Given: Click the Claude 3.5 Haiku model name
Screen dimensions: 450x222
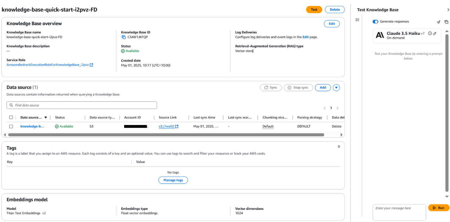Looking at the screenshot, I should [x=403, y=34].
